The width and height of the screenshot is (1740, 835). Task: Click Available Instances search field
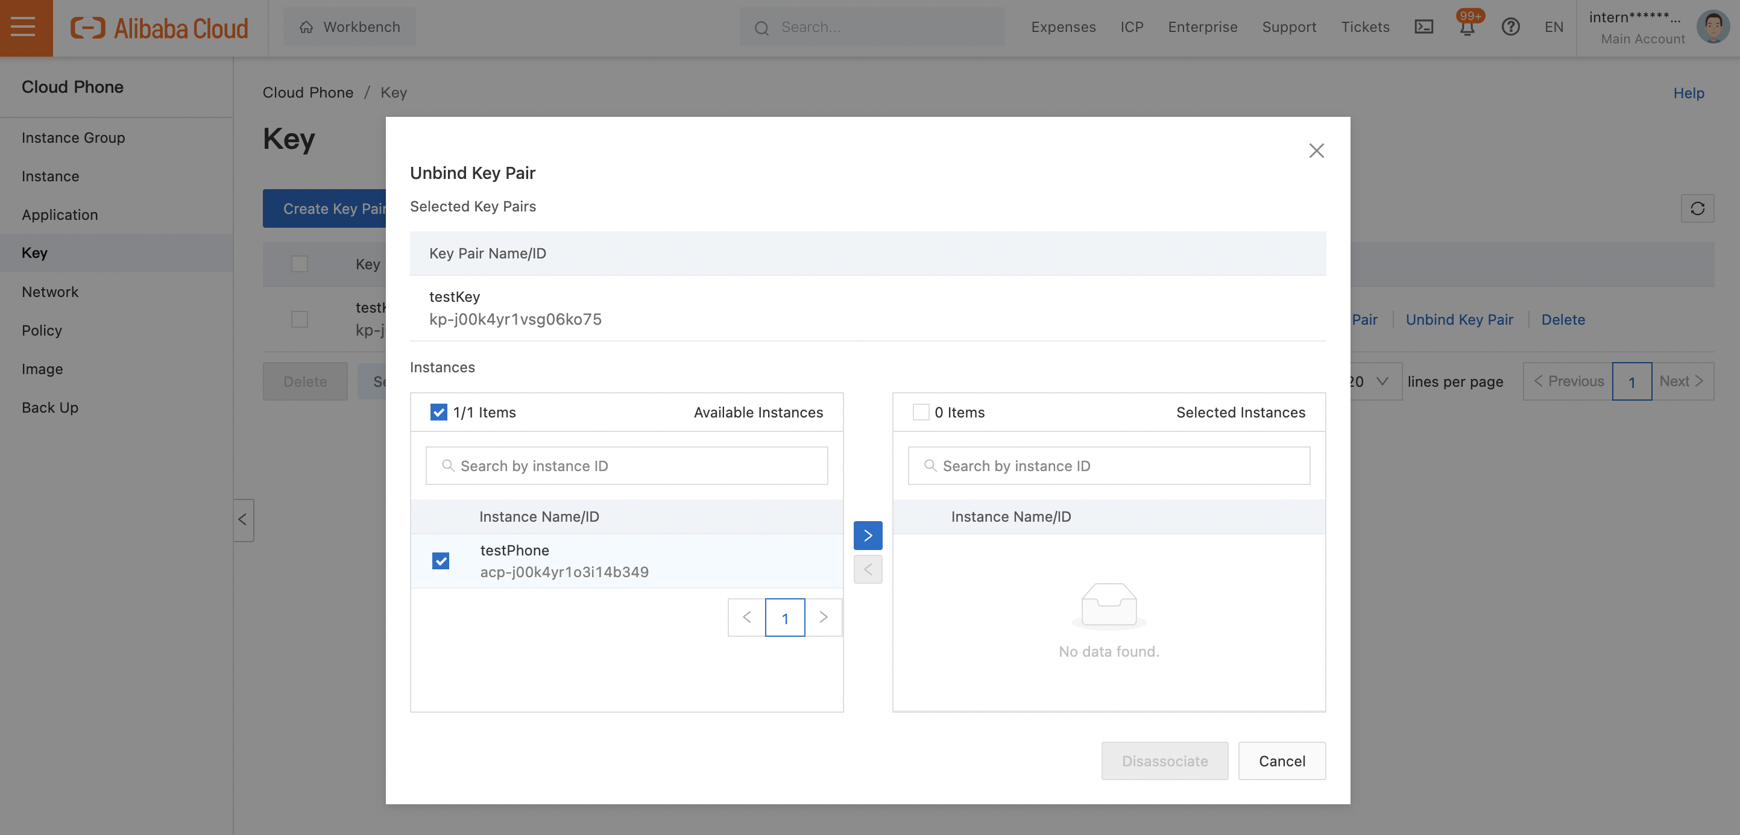(x=626, y=466)
